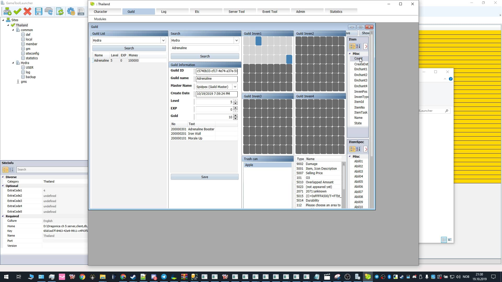Image resolution: width=502 pixels, height=282 pixels.
Task: Click the Save button in Guild Information
Action: 205,177
